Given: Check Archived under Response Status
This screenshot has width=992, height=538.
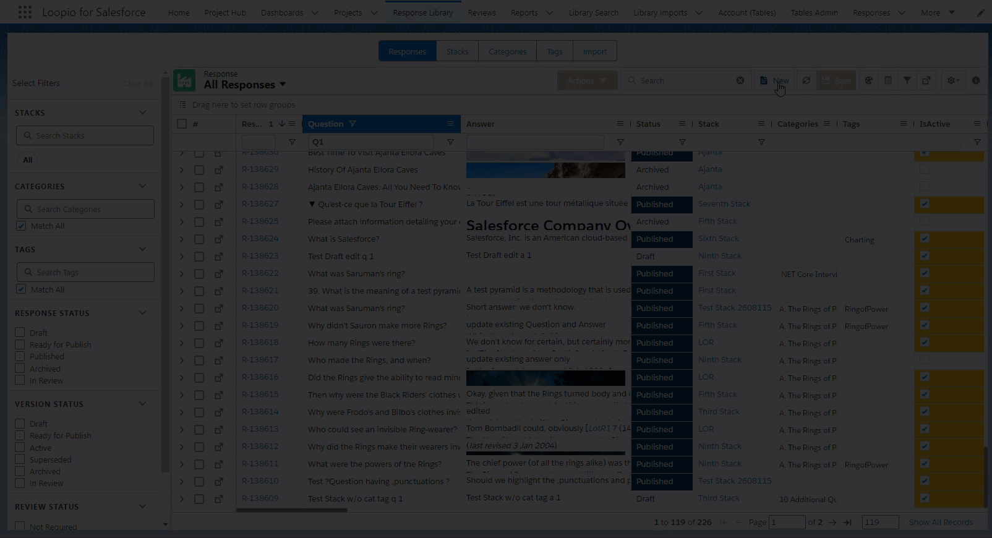Looking at the screenshot, I should (20, 369).
